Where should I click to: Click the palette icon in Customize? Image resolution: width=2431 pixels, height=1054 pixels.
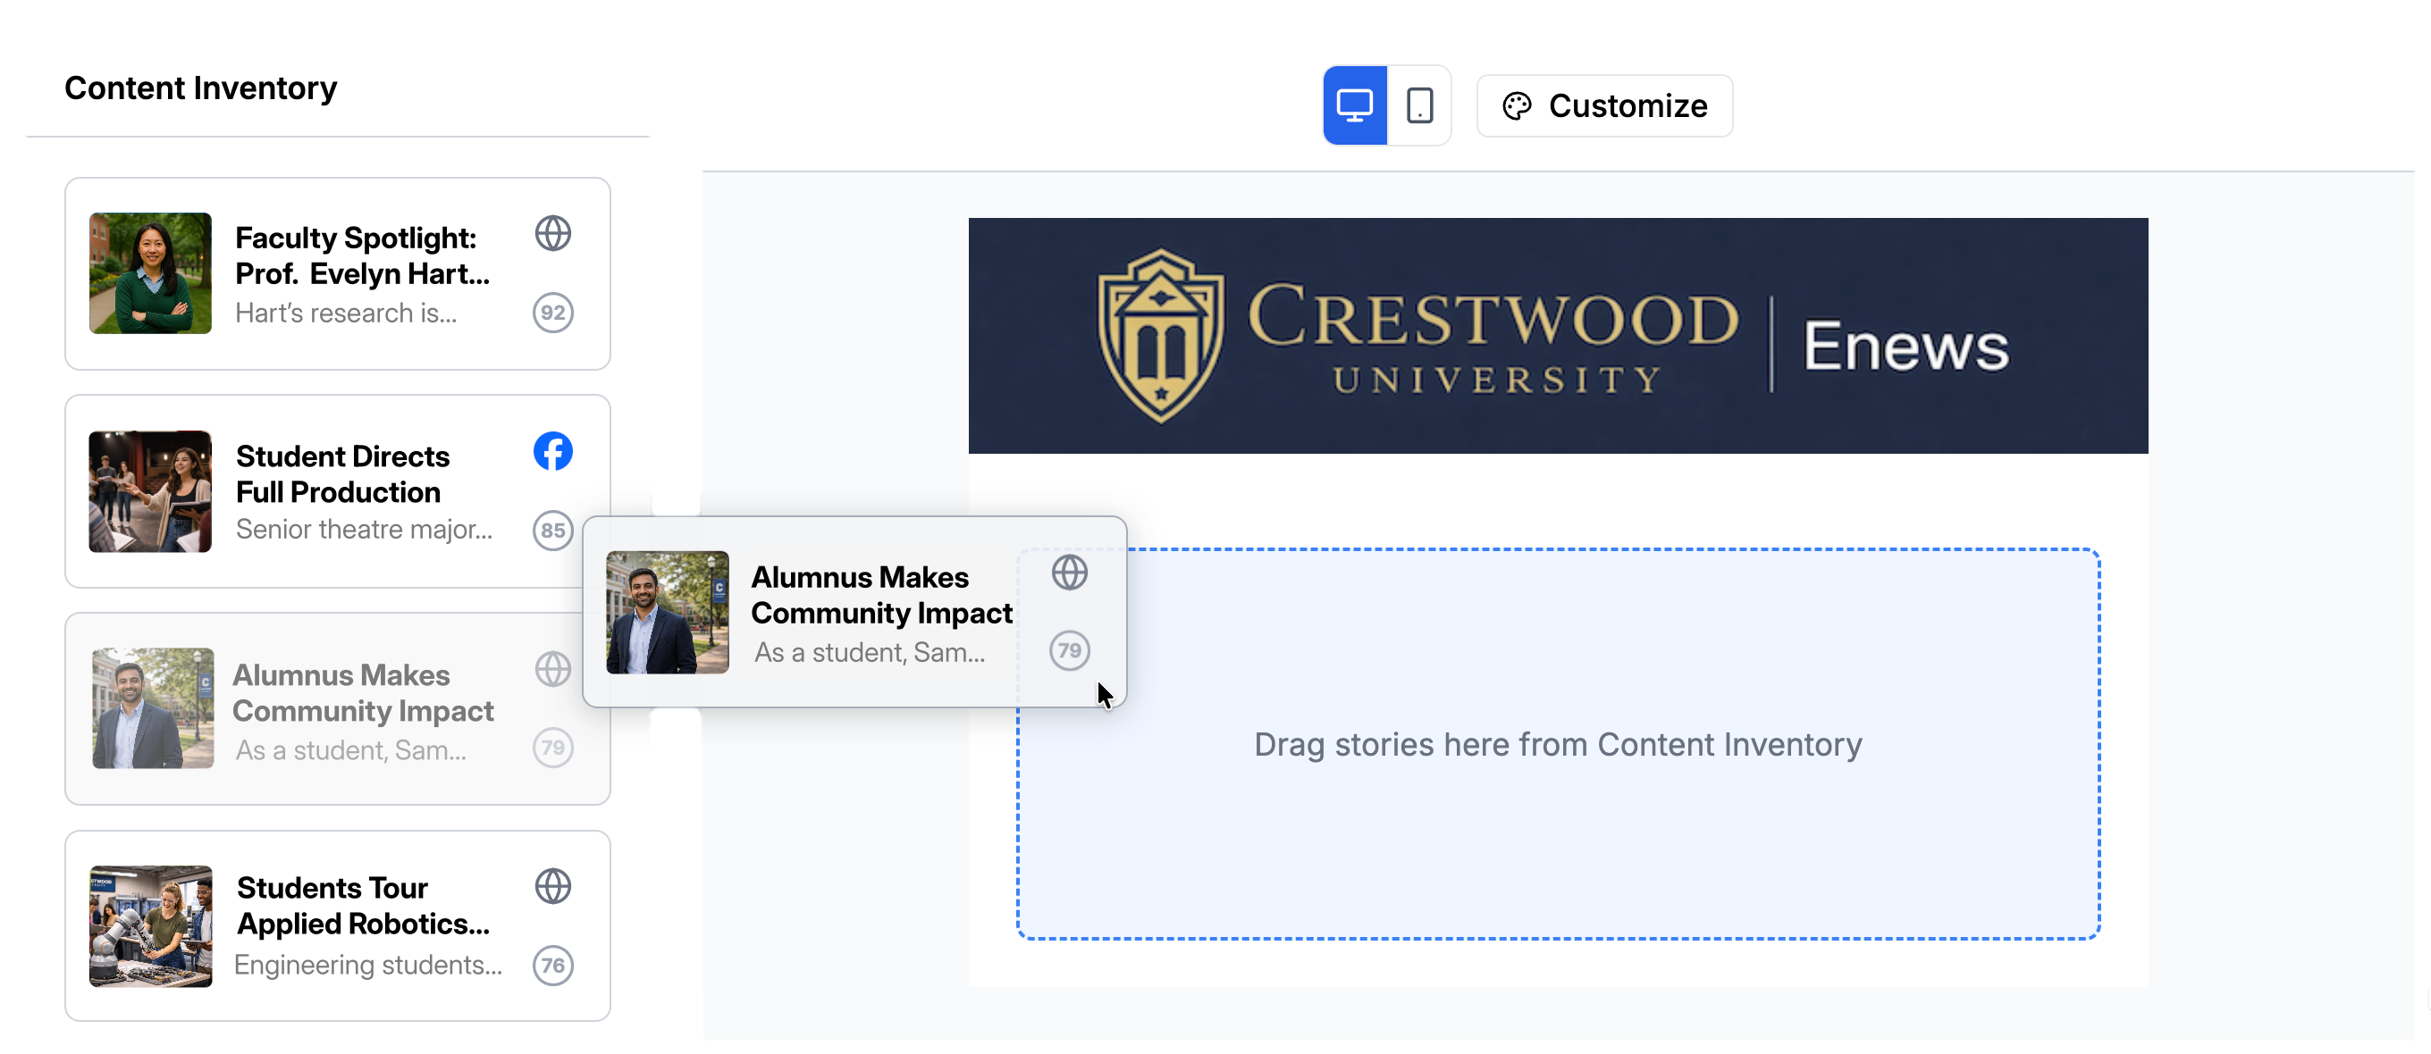[x=1517, y=105]
